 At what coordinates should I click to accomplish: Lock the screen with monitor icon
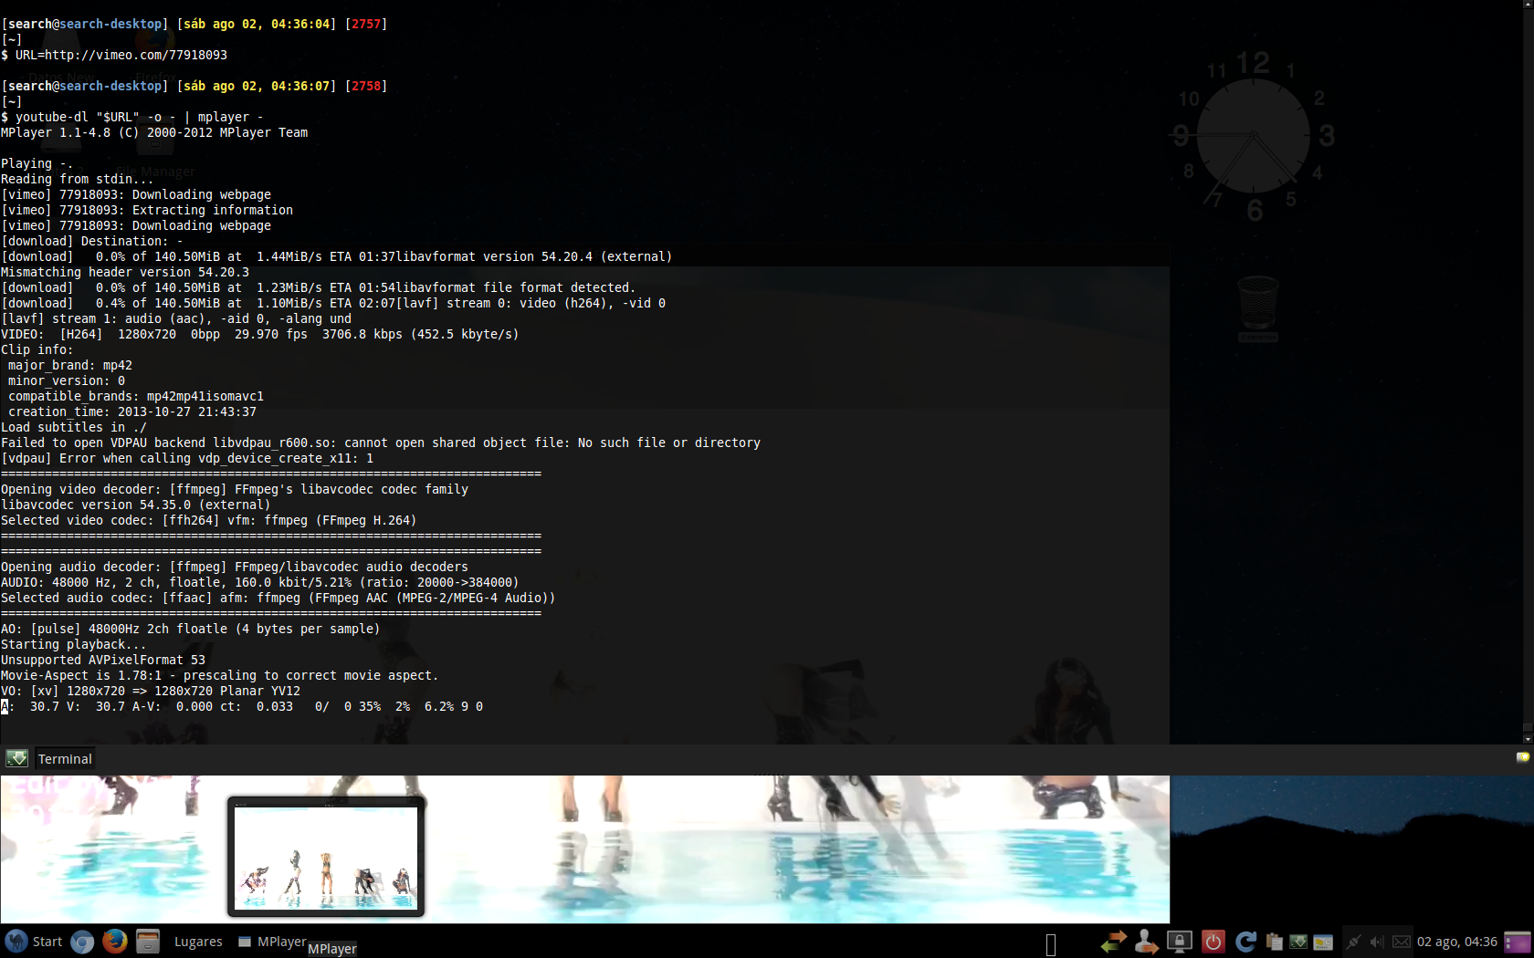tap(1180, 942)
